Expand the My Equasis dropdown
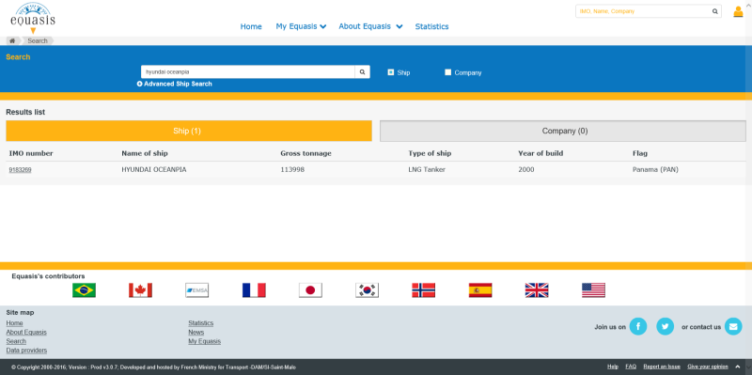This screenshot has height=375, width=752. coord(301,26)
